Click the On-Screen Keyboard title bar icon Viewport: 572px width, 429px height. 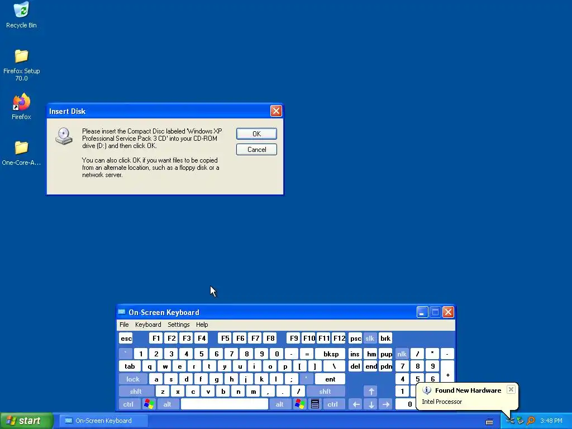[x=122, y=312]
